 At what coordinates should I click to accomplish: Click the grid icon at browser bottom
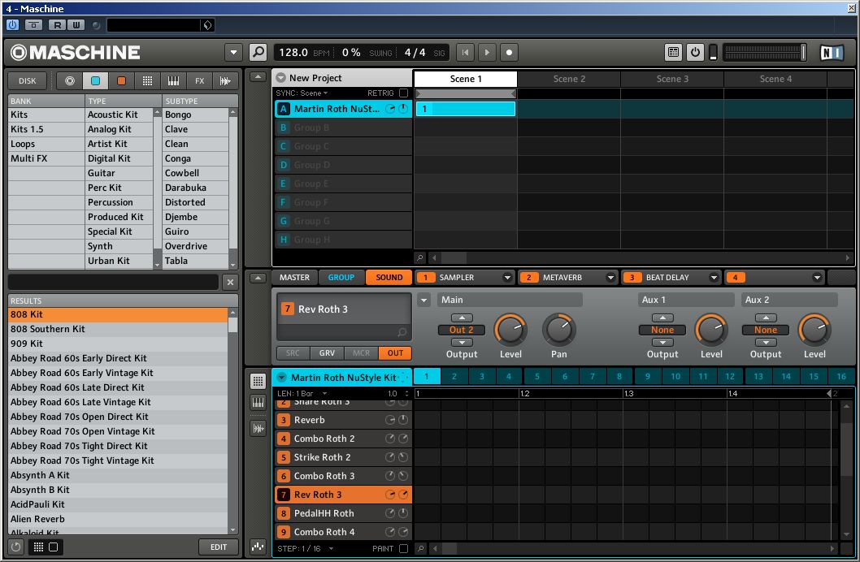[38, 547]
